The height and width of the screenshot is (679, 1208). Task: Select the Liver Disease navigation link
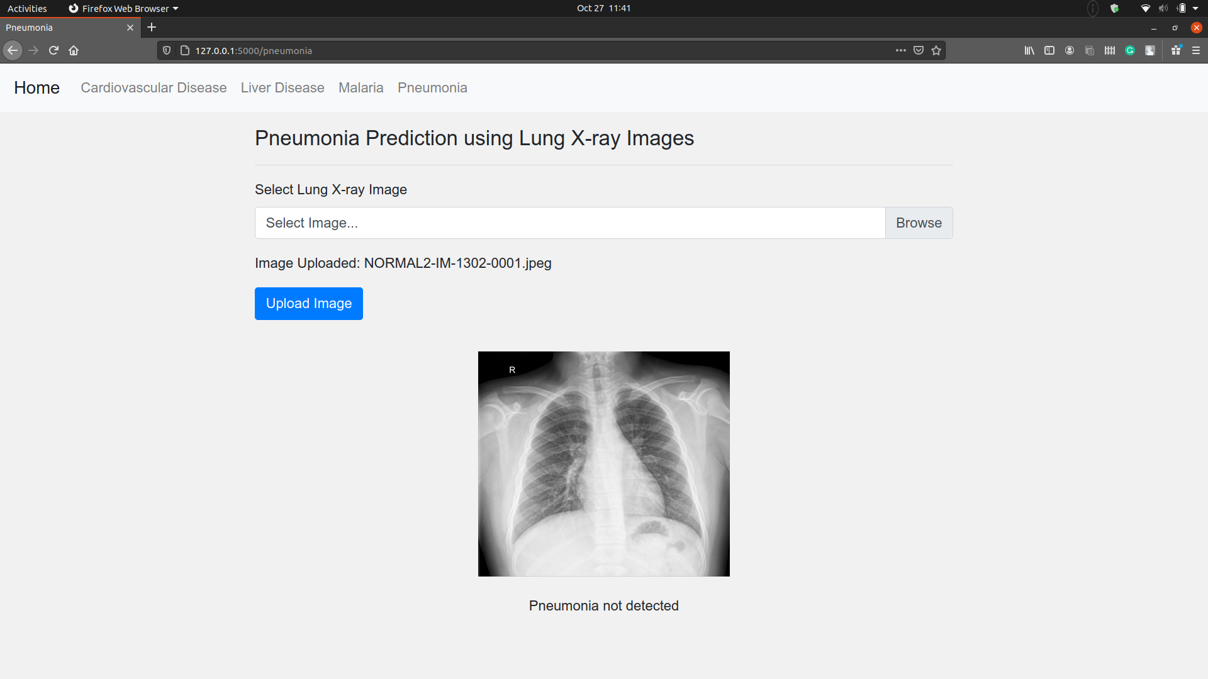click(x=282, y=88)
